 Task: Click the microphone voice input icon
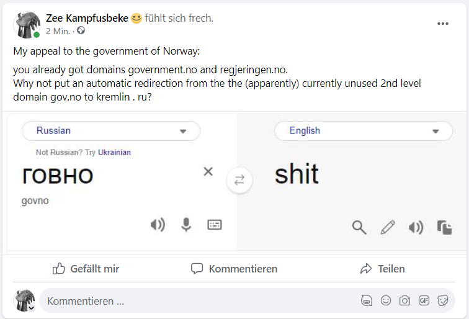tap(186, 225)
